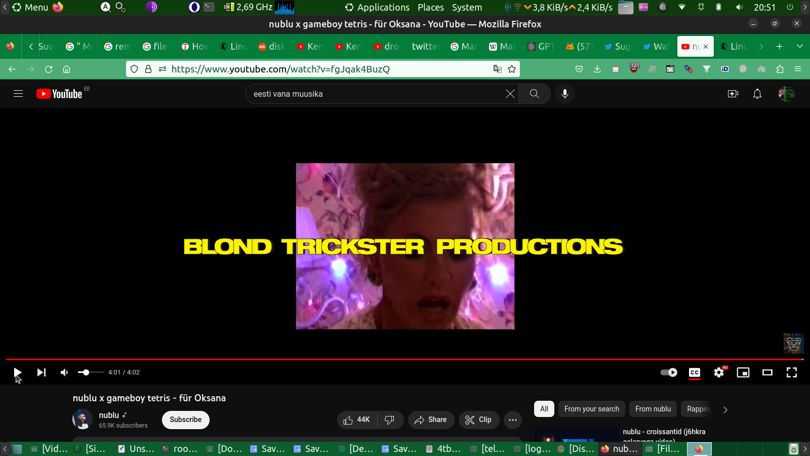Toggle theater mode

[767, 372]
